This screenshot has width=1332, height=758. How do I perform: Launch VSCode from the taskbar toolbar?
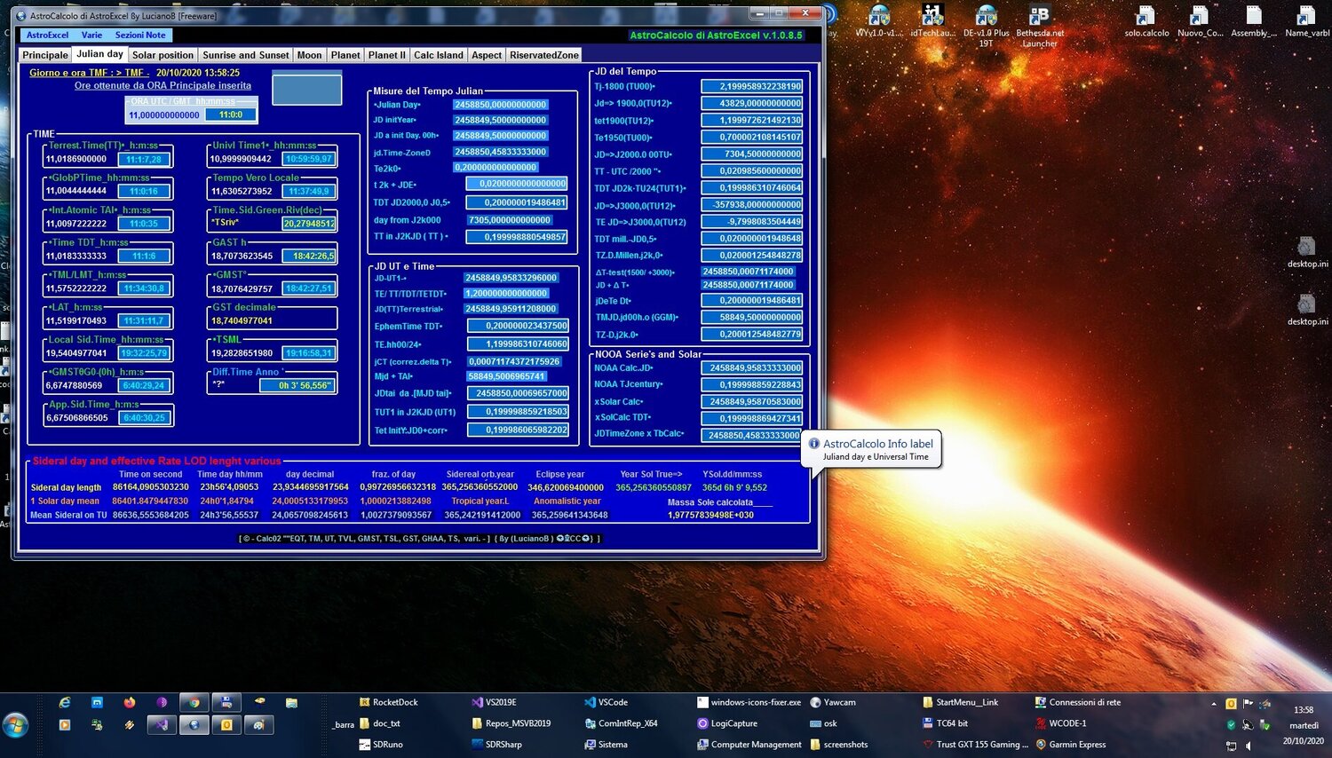[x=606, y=702]
